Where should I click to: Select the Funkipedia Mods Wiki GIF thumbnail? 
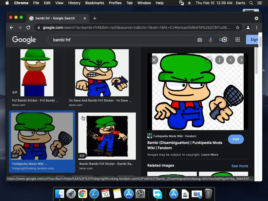42,136
